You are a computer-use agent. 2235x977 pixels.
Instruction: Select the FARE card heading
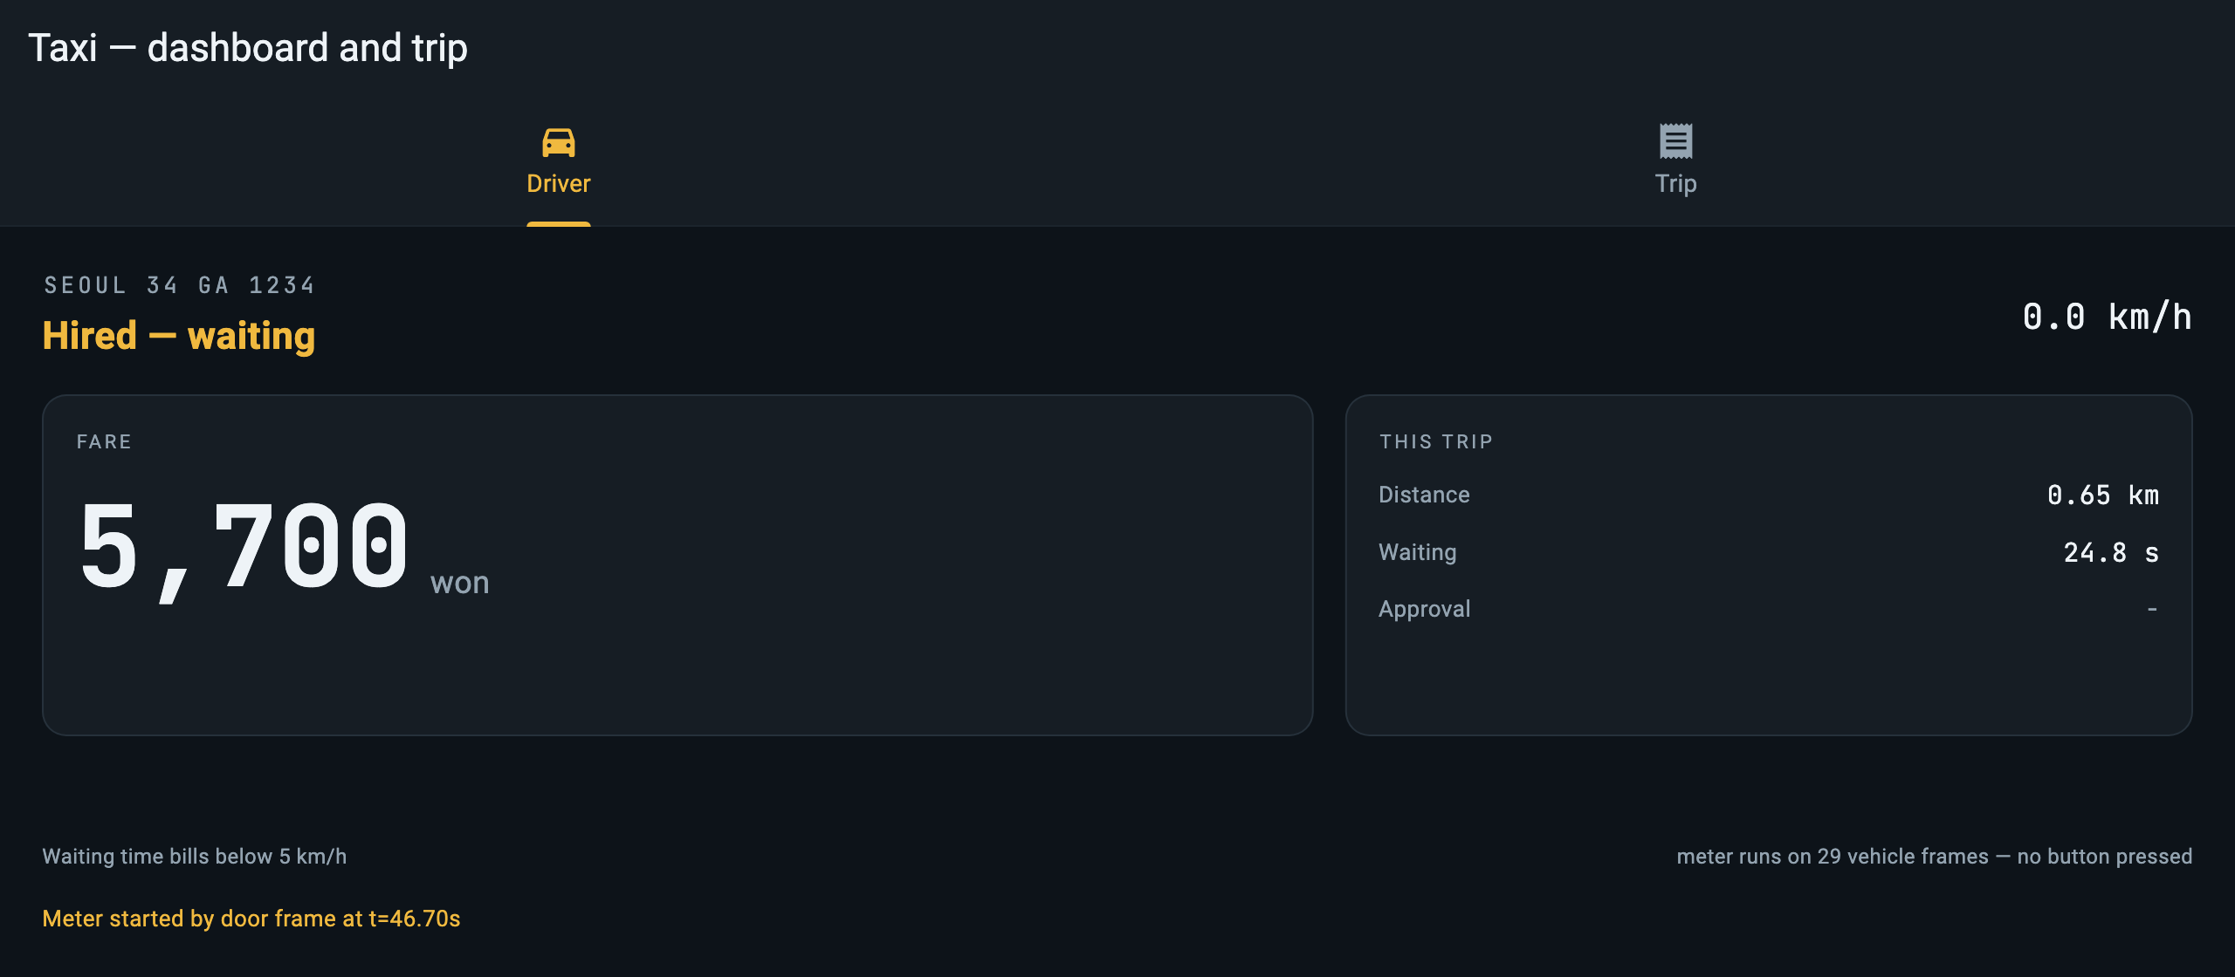[104, 441]
